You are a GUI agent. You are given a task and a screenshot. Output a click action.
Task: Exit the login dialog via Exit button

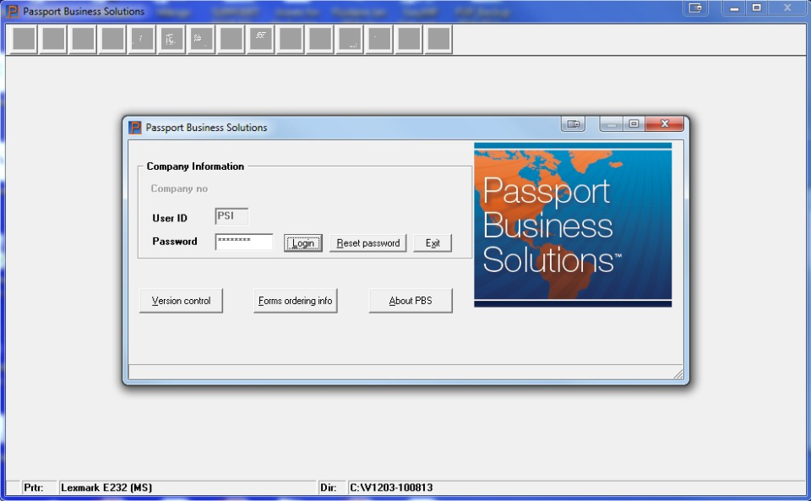tap(433, 243)
